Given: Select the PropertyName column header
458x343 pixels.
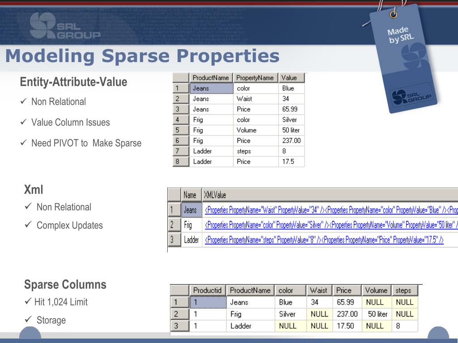Looking at the screenshot, I should coord(255,78).
